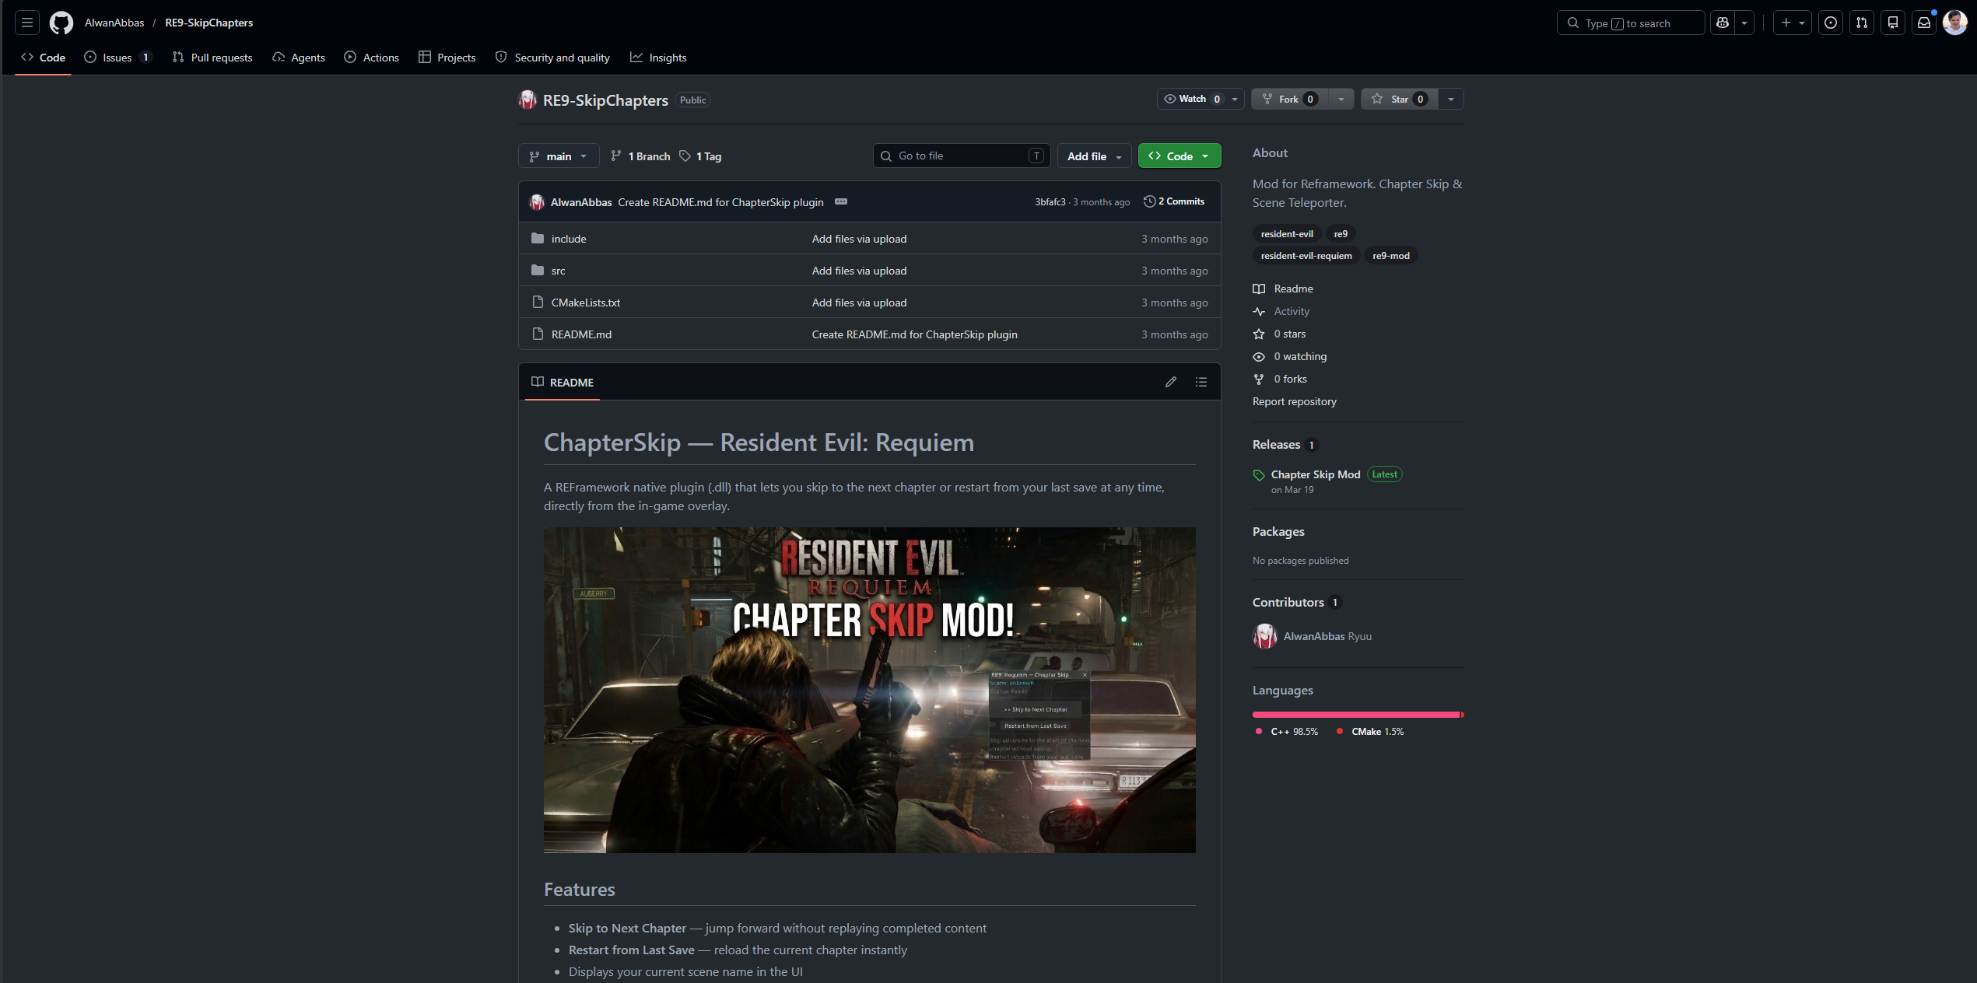Click the re9 topic tag
This screenshot has width=1977, height=983.
(1341, 234)
